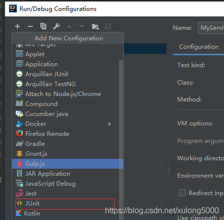This screenshot has height=220, width=224.
Task: Click the Gulp.js cup icon
Action: (19, 163)
